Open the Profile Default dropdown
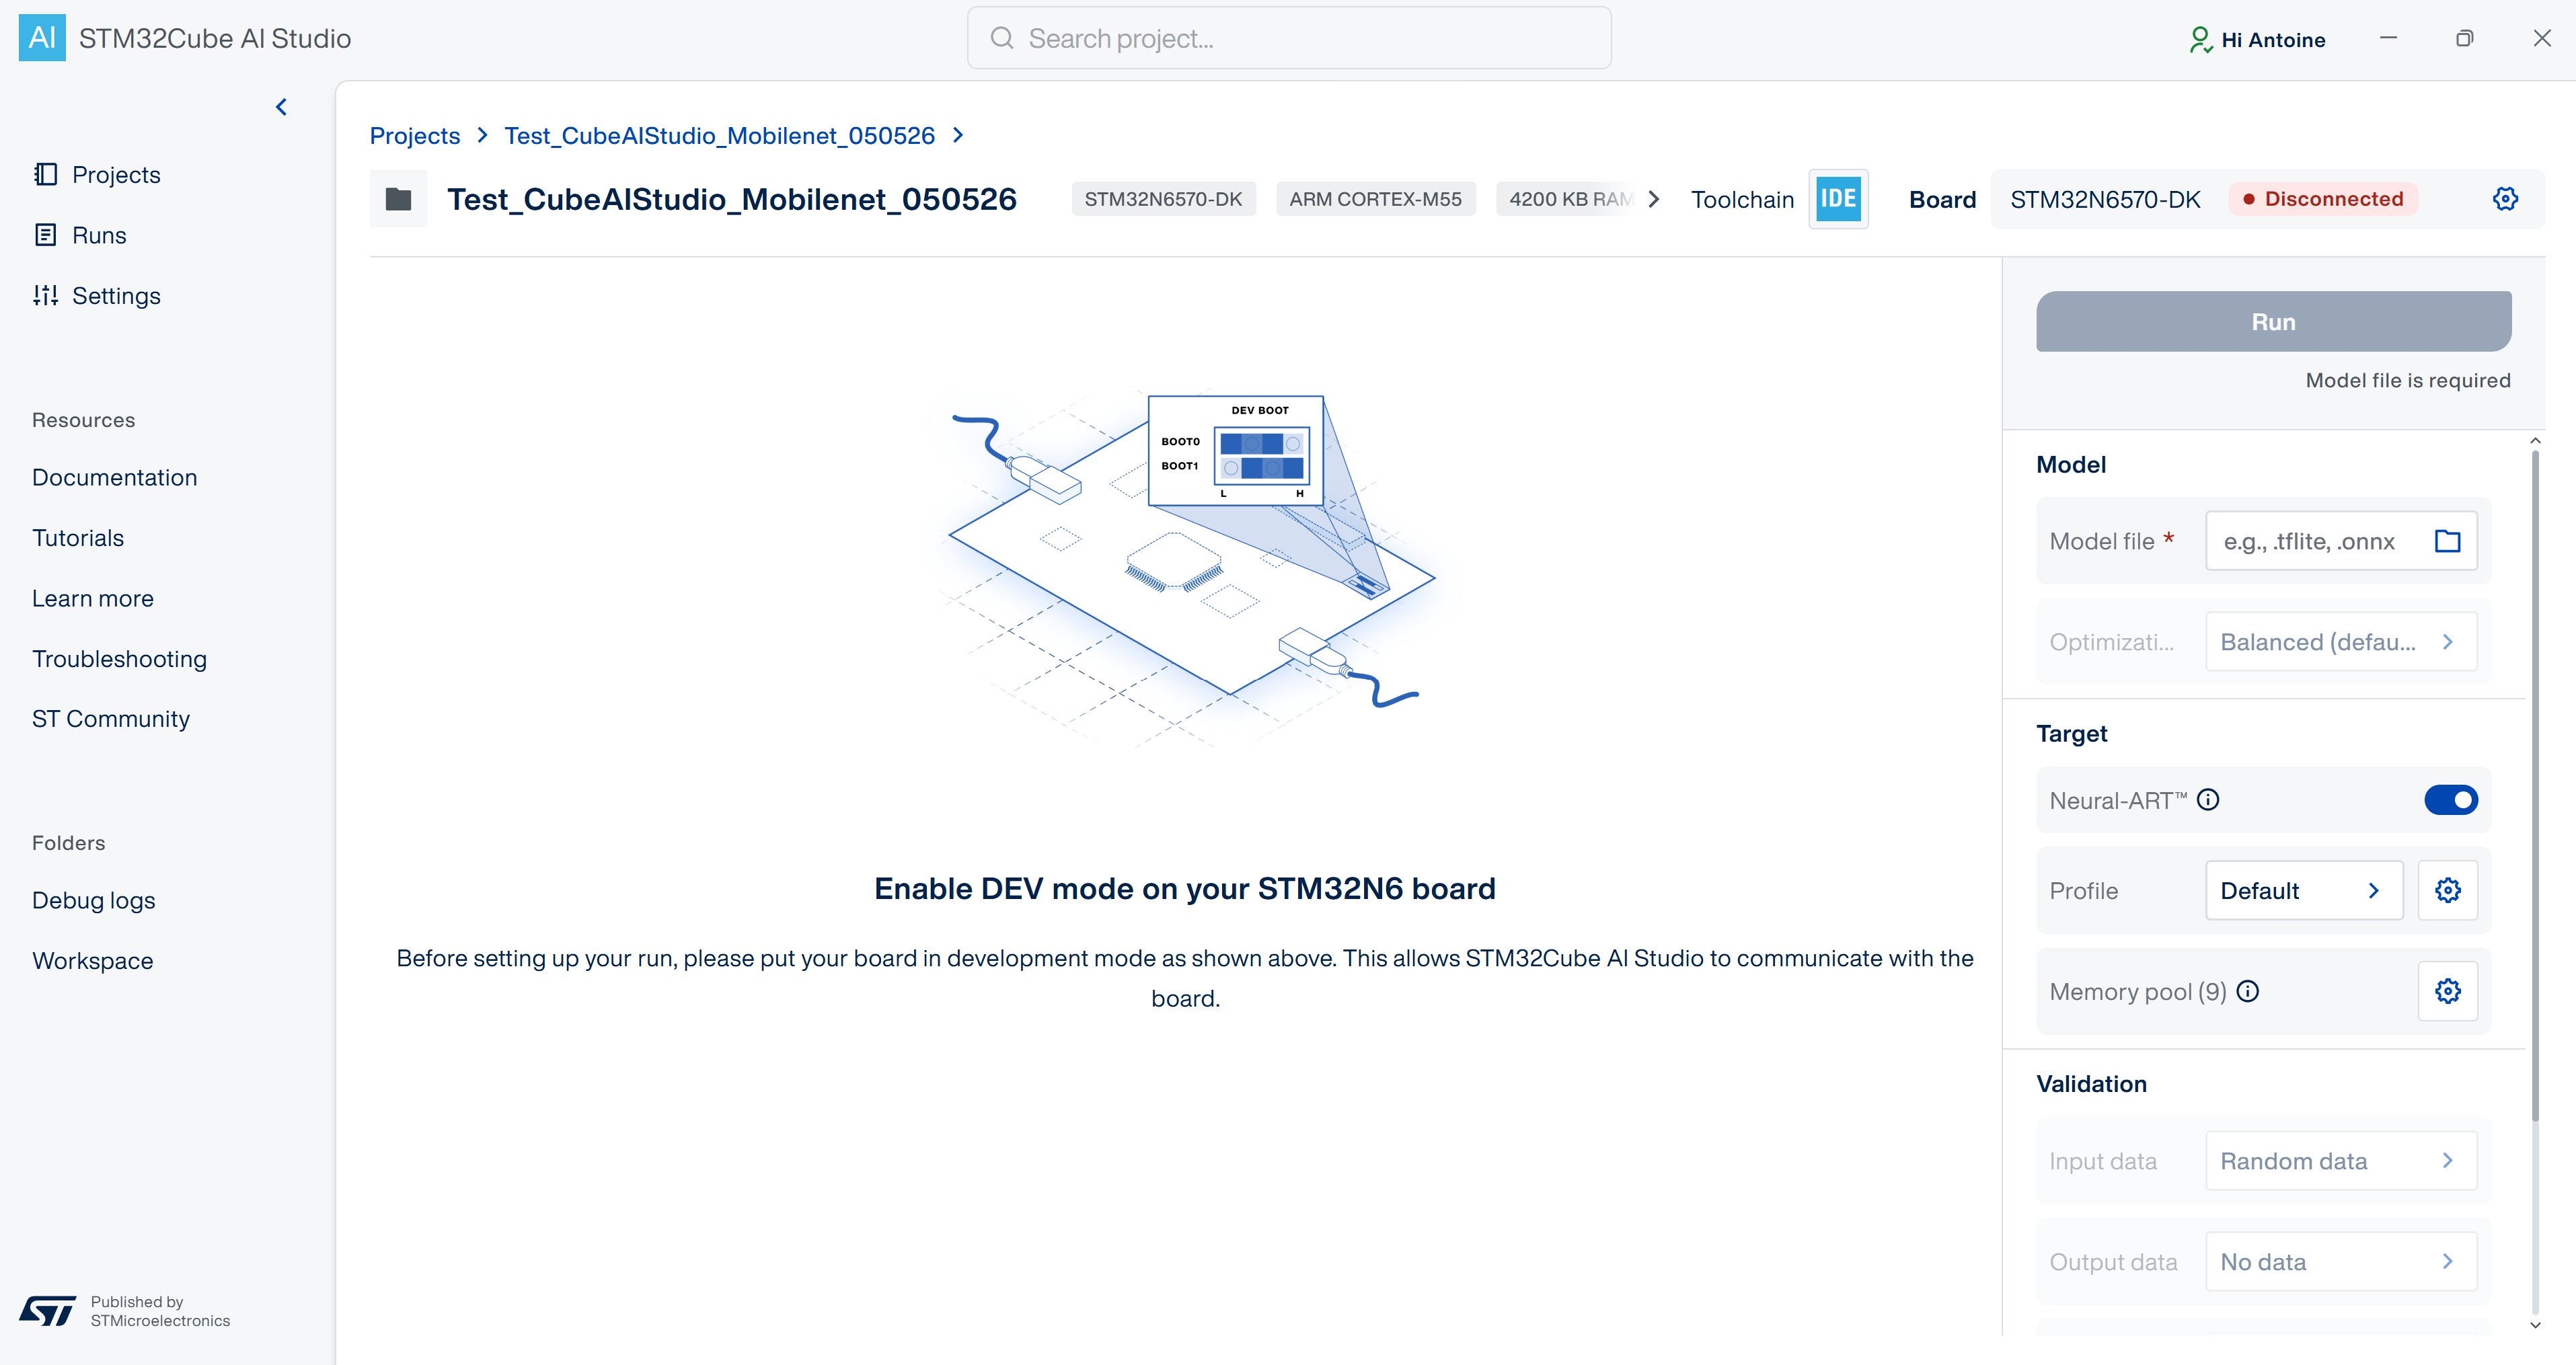This screenshot has width=2576, height=1365. pos(2304,890)
